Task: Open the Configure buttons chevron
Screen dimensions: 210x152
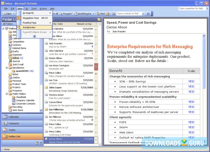Action: point(41,143)
